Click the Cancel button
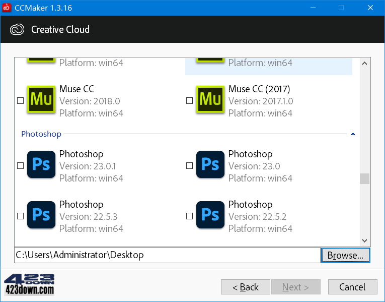Viewport: 385px width, 302px height. click(x=353, y=287)
